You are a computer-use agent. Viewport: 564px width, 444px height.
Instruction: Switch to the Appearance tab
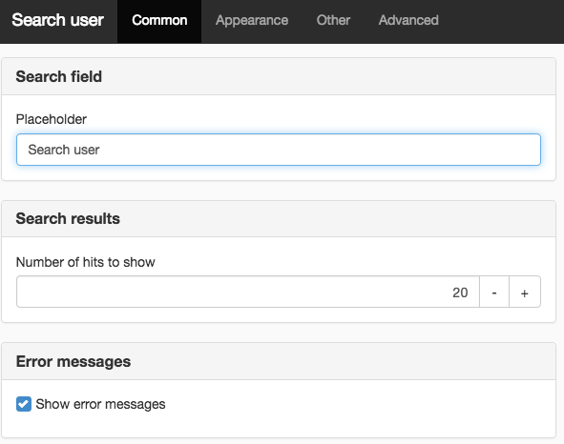pos(252,20)
